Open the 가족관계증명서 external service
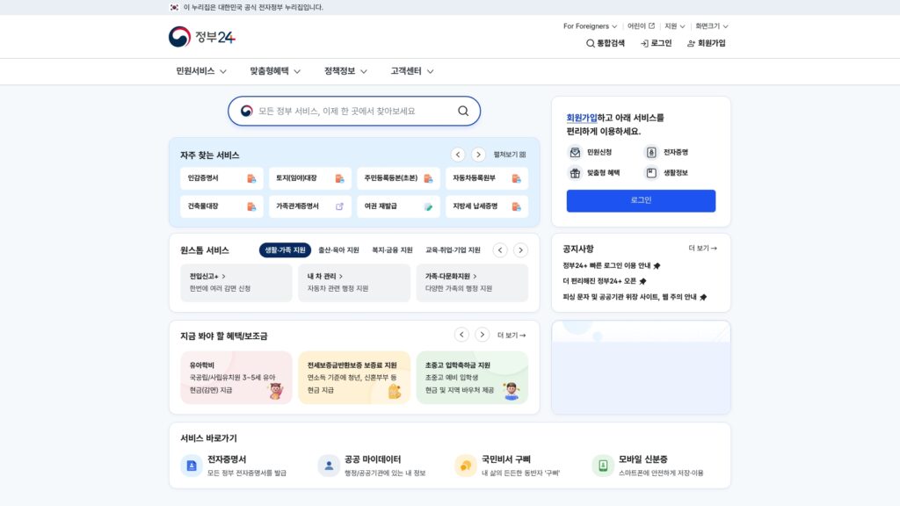Viewport: 900px width, 506px height. (x=310, y=206)
